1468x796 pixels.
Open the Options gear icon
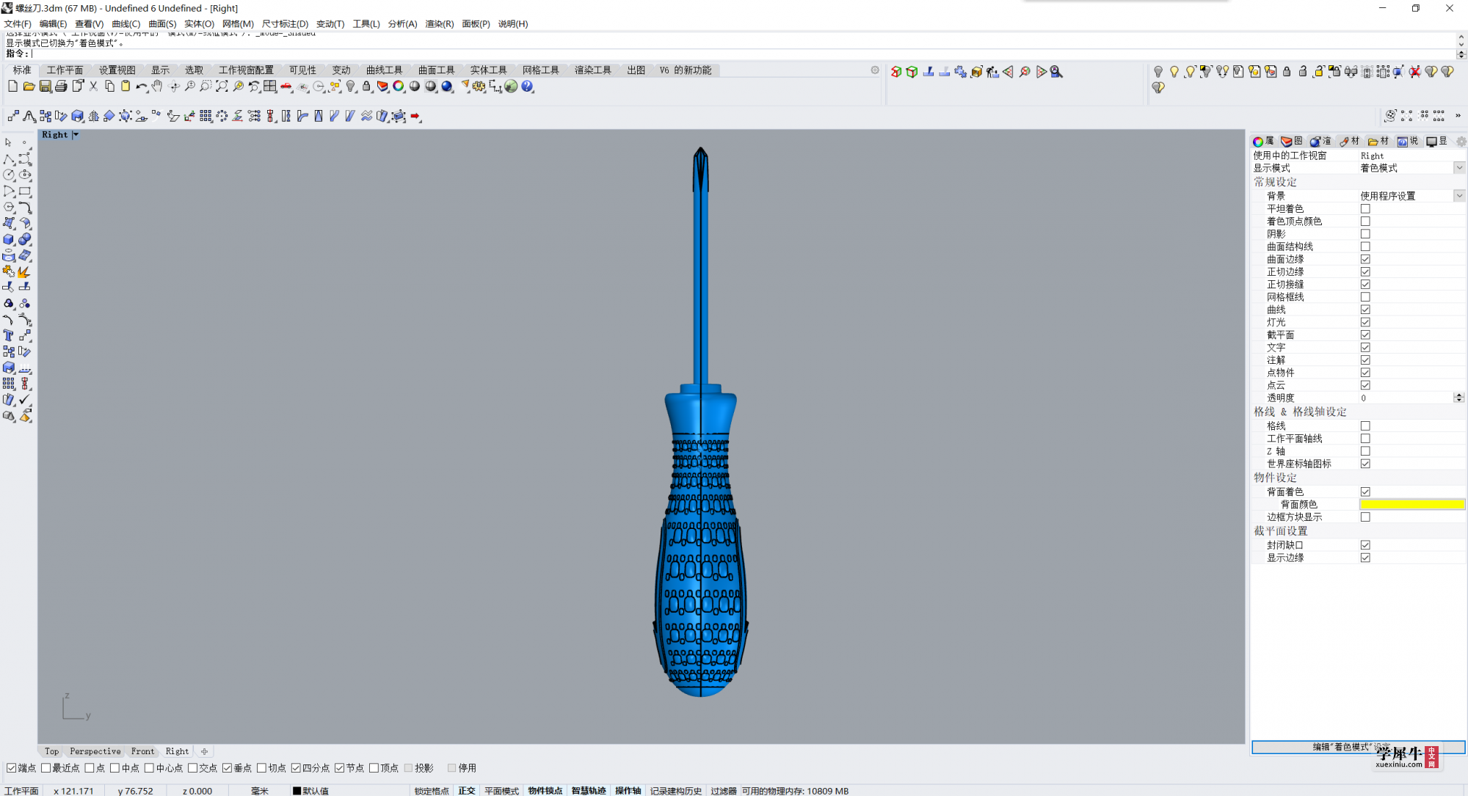click(x=479, y=87)
